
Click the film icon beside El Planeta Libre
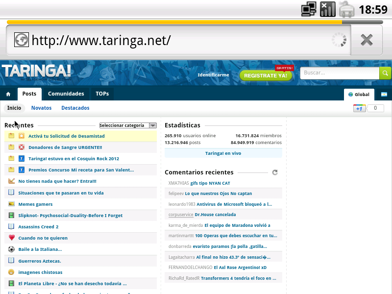[11, 284]
